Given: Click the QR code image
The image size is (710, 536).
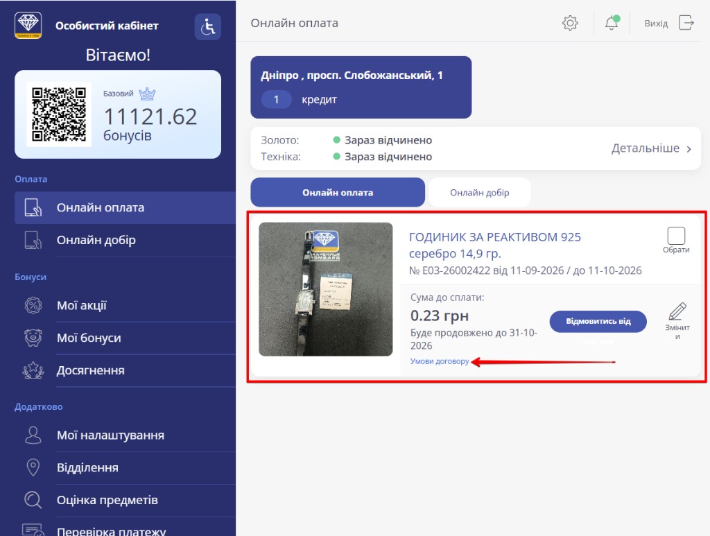Looking at the screenshot, I should [x=59, y=114].
